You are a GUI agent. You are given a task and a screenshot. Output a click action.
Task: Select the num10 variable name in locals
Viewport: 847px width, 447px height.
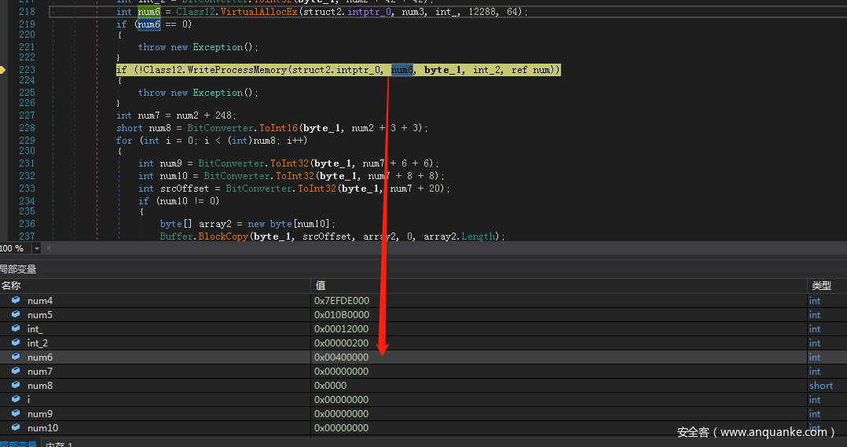point(42,427)
